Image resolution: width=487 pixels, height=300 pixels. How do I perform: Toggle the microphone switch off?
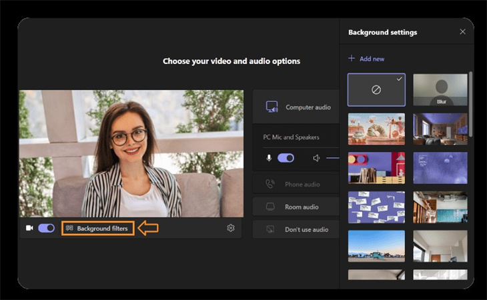point(286,158)
